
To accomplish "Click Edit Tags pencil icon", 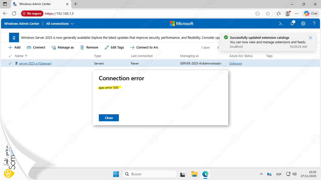I will pyautogui.click(x=107, y=47).
